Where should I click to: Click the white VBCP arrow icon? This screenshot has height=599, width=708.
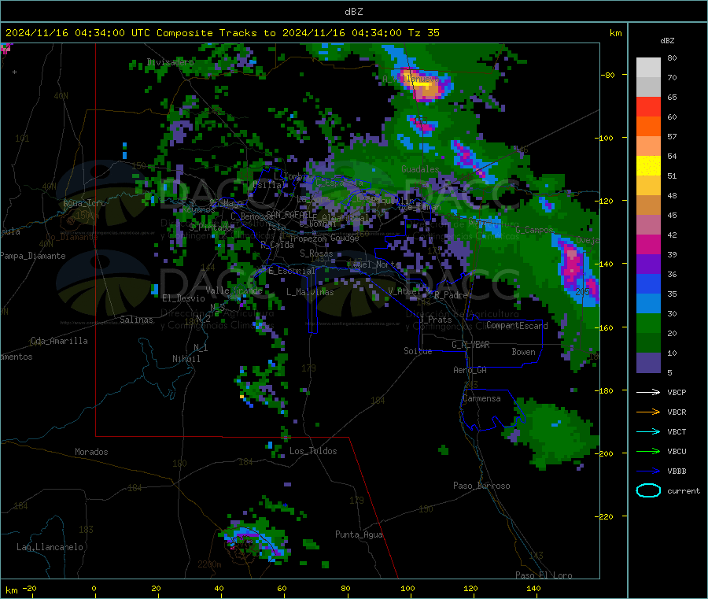pos(648,392)
